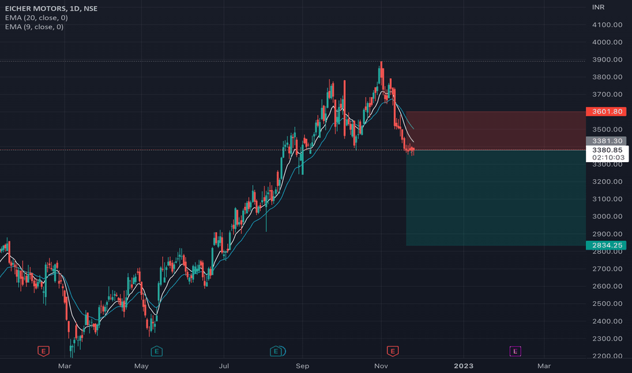Click the gray 3381.30 entry price label
The image size is (632, 373).
tap(606, 141)
